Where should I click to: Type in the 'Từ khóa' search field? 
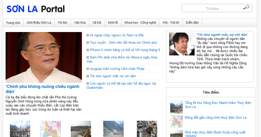click(212, 9)
